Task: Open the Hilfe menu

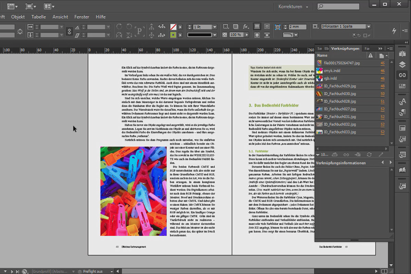Action: click(x=101, y=17)
